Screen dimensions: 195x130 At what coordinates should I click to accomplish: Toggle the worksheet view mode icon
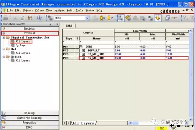click(x=121, y=18)
